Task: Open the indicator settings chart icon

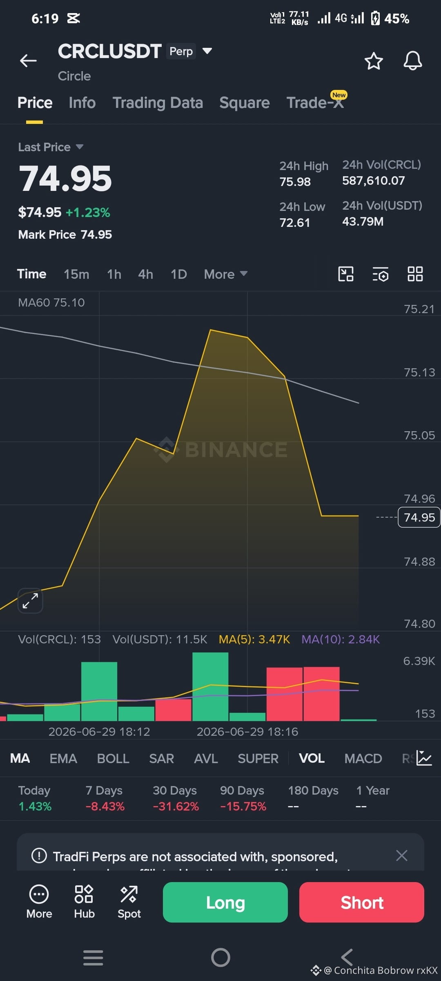Action: coord(424,758)
